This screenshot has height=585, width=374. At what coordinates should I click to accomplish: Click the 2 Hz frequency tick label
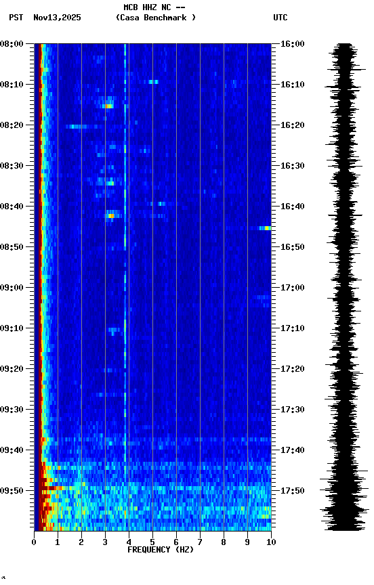pos(81,542)
